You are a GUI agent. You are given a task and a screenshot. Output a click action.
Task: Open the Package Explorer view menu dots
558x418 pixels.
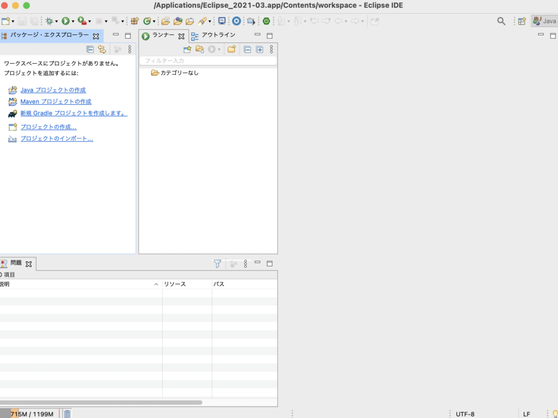[130, 49]
